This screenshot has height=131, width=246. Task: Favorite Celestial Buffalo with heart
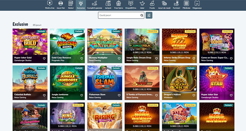point(44,95)
